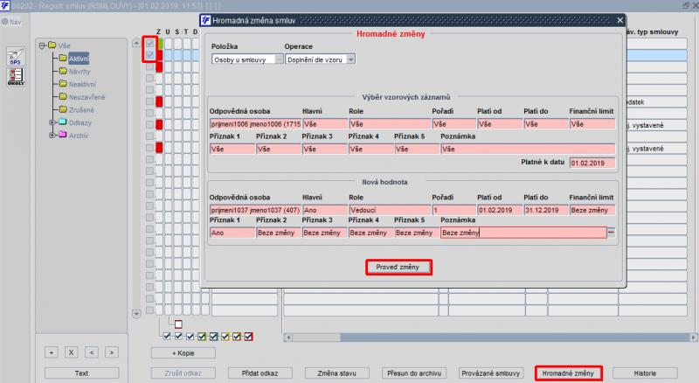Uncheck the second highlighted contract row checkbox
The width and height of the screenshot is (699, 383).
pos(149,55)
